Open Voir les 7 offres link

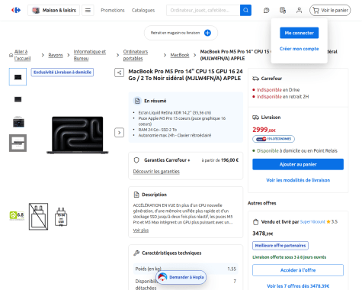coord(298,286)
